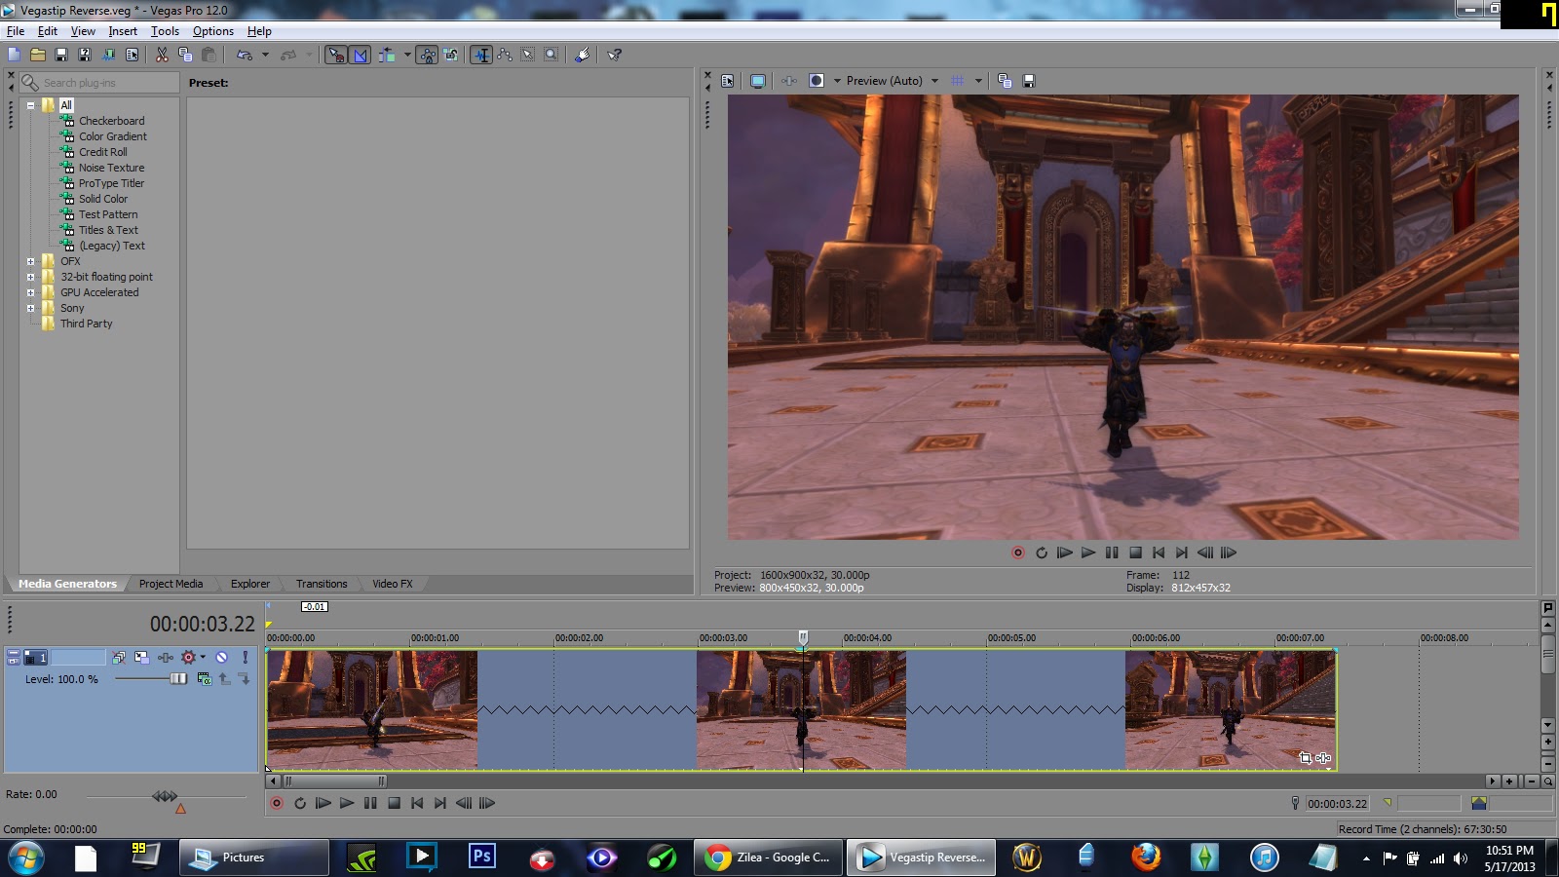Open track 1 automation settings dropdown

[x=203, y=658]
